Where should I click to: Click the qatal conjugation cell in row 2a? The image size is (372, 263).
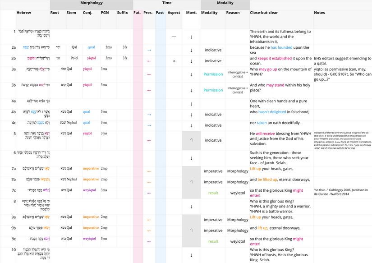coord(92,47)
